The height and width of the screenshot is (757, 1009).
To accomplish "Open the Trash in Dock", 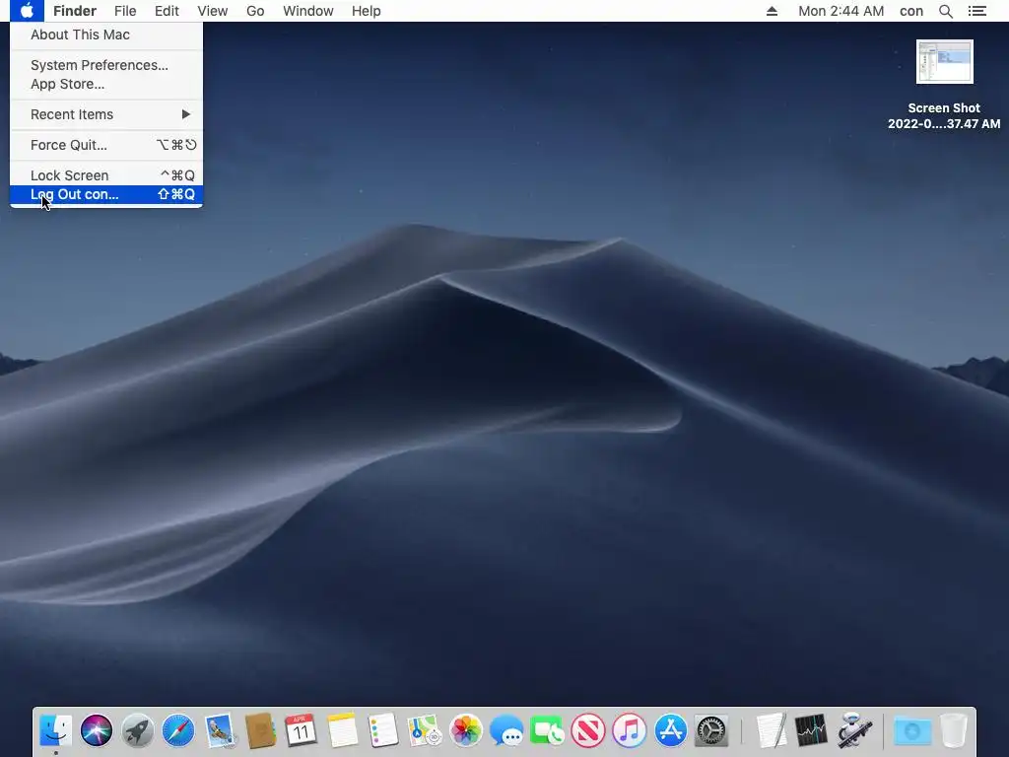I will tap(954, 730).
